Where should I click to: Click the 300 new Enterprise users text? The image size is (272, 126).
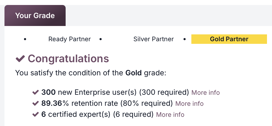tap(115, 92)
